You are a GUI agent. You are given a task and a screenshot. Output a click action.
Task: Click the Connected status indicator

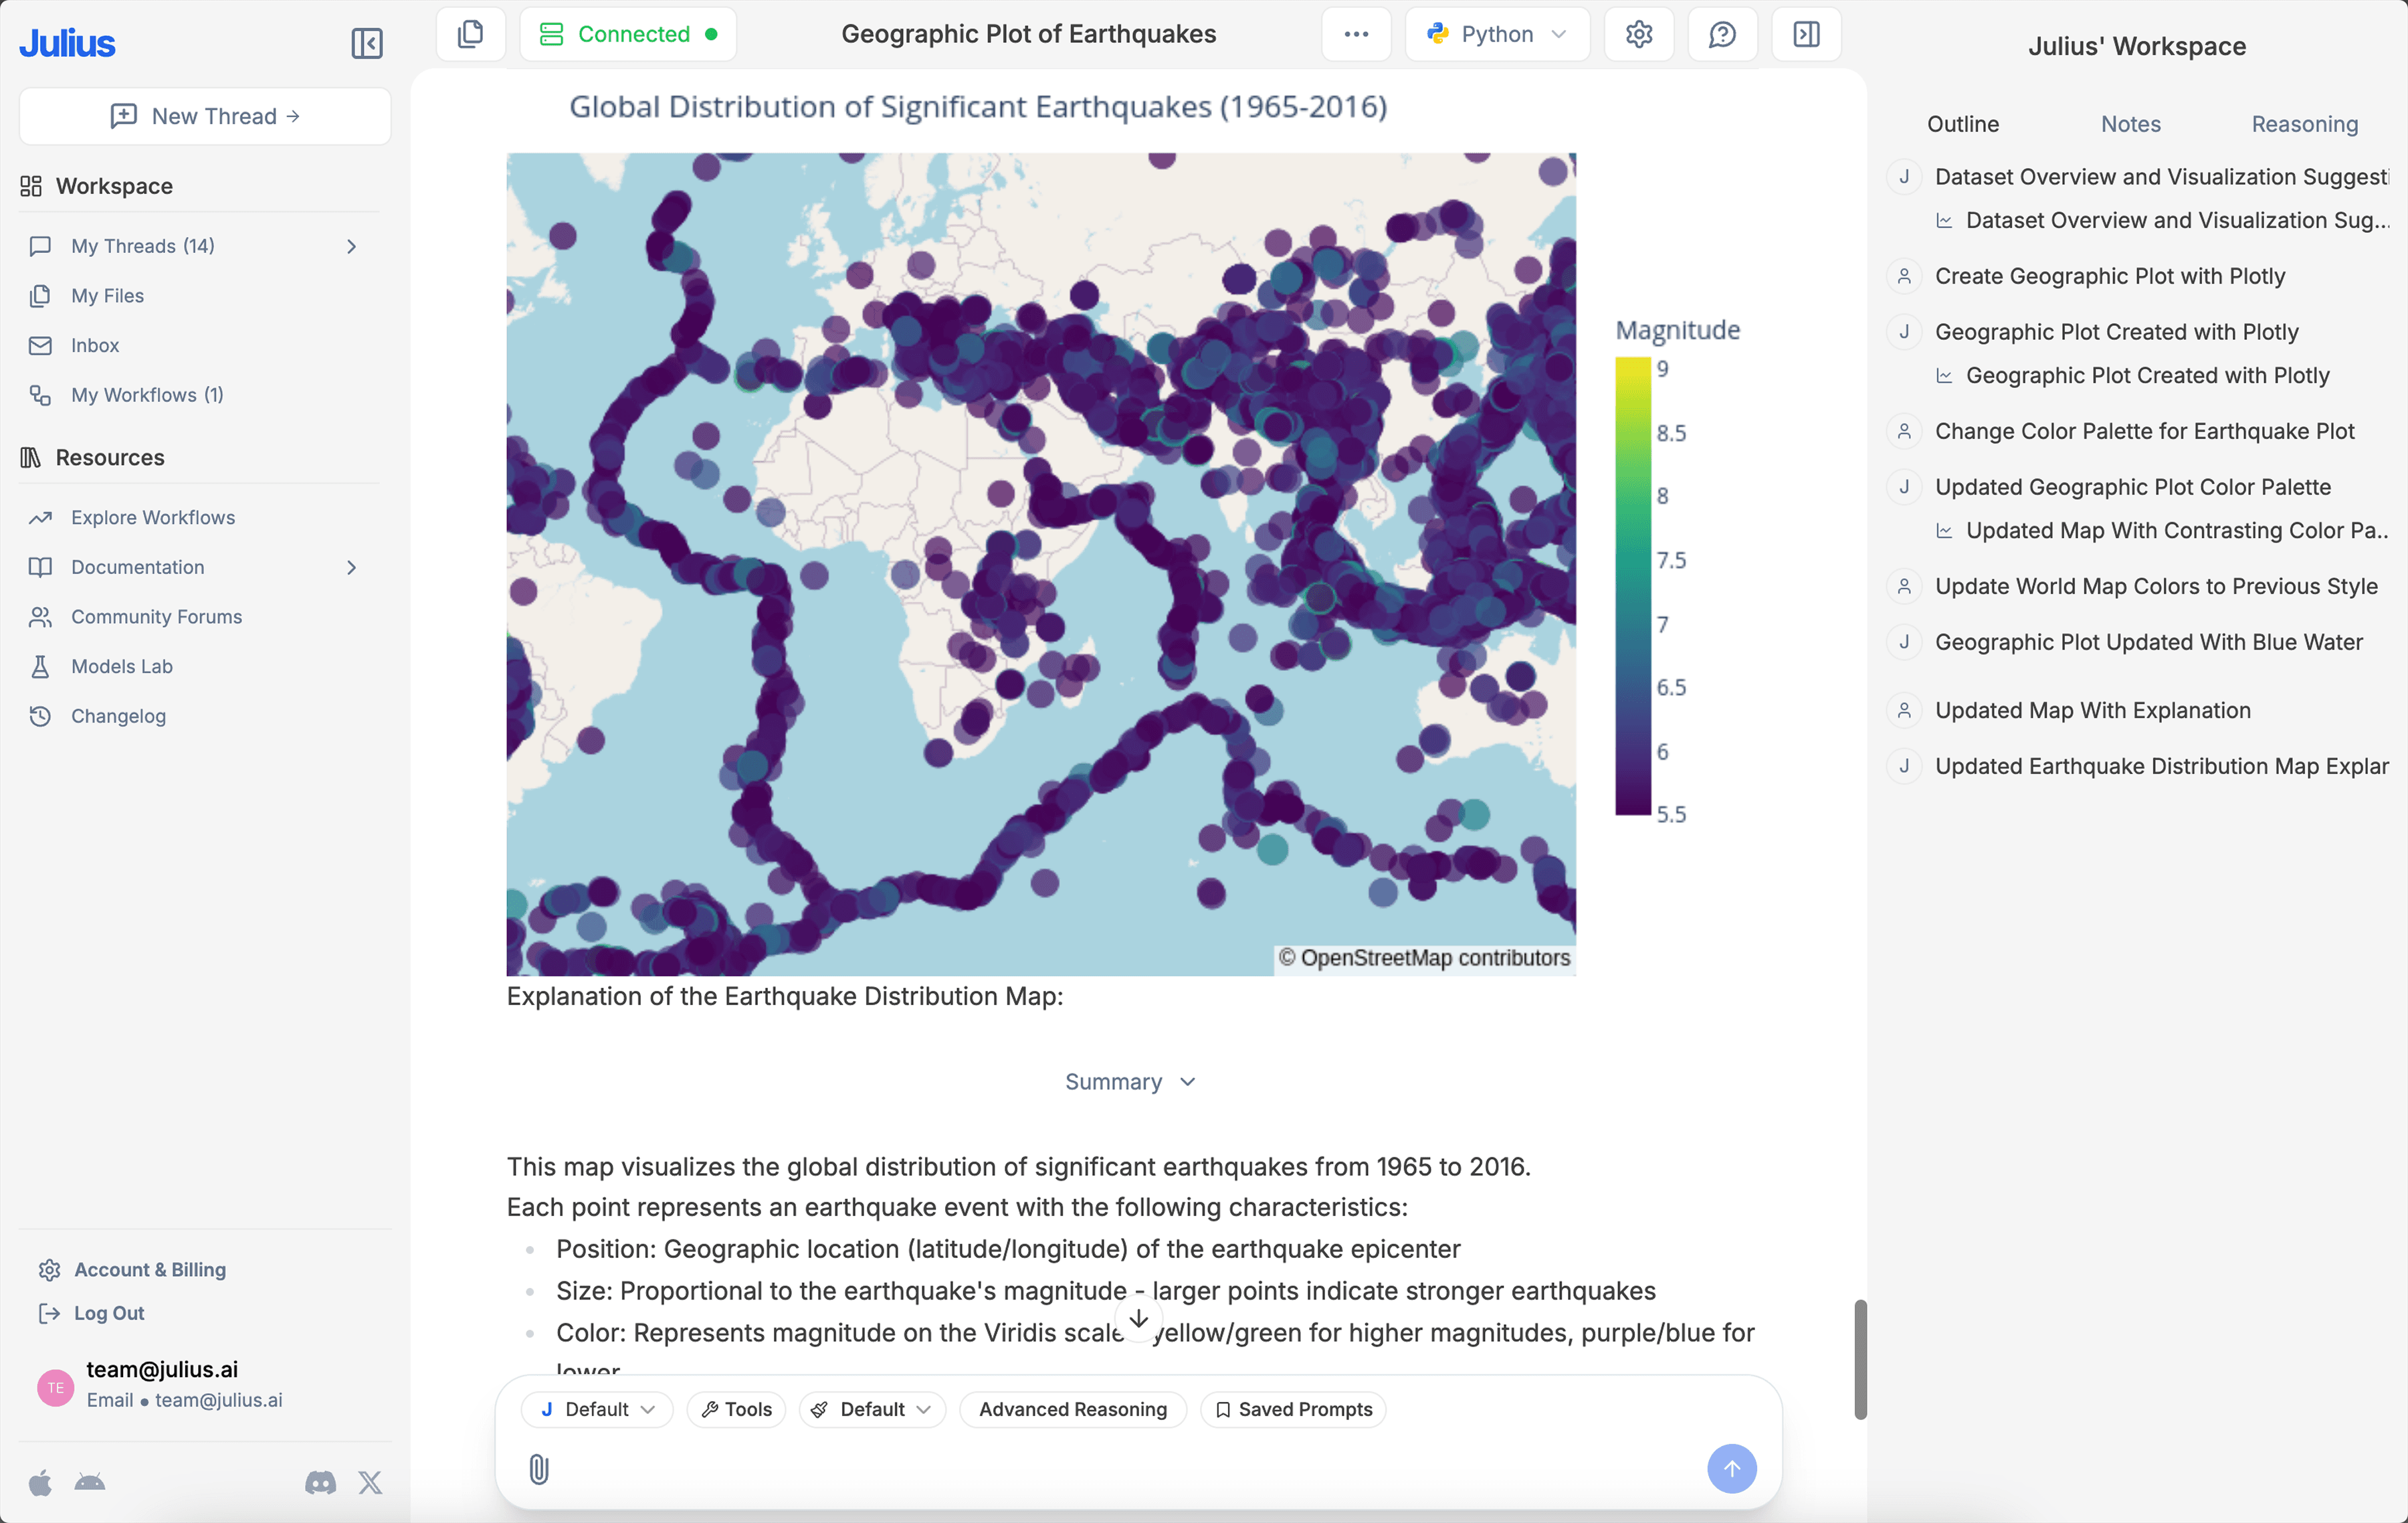tap(628, 34)
